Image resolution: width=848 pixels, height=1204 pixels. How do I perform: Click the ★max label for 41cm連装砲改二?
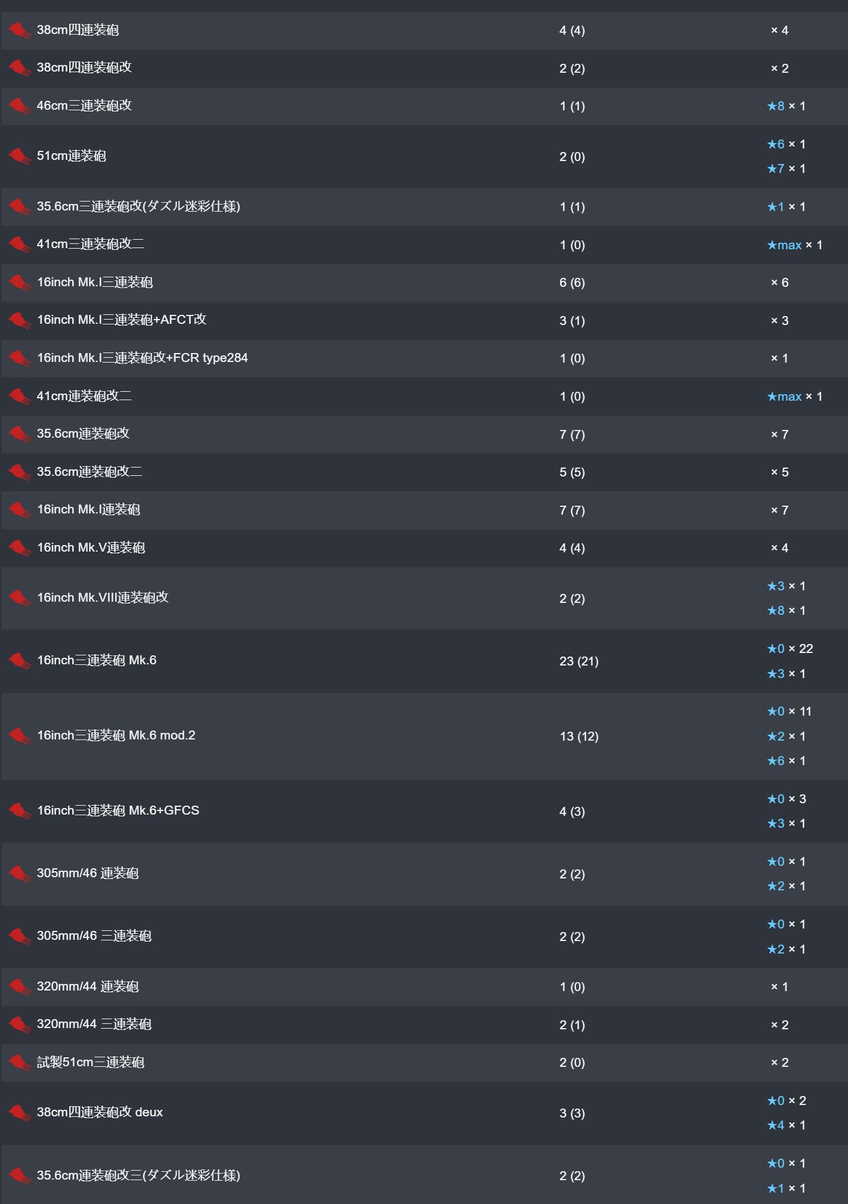(784, 397)
